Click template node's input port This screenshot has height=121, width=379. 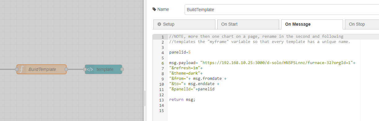(x=85, y=69)
